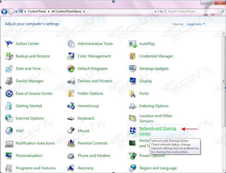This screenshot has height=173, width=226.
Task: Open the Parental Controls icon
Action: (x=71, y=143)
